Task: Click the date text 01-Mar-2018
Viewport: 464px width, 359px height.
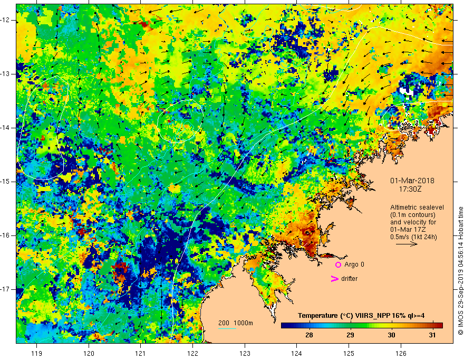Action: [412, 181]
